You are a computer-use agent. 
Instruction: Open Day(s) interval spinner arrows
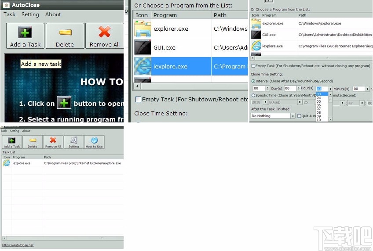coord(267,89)
